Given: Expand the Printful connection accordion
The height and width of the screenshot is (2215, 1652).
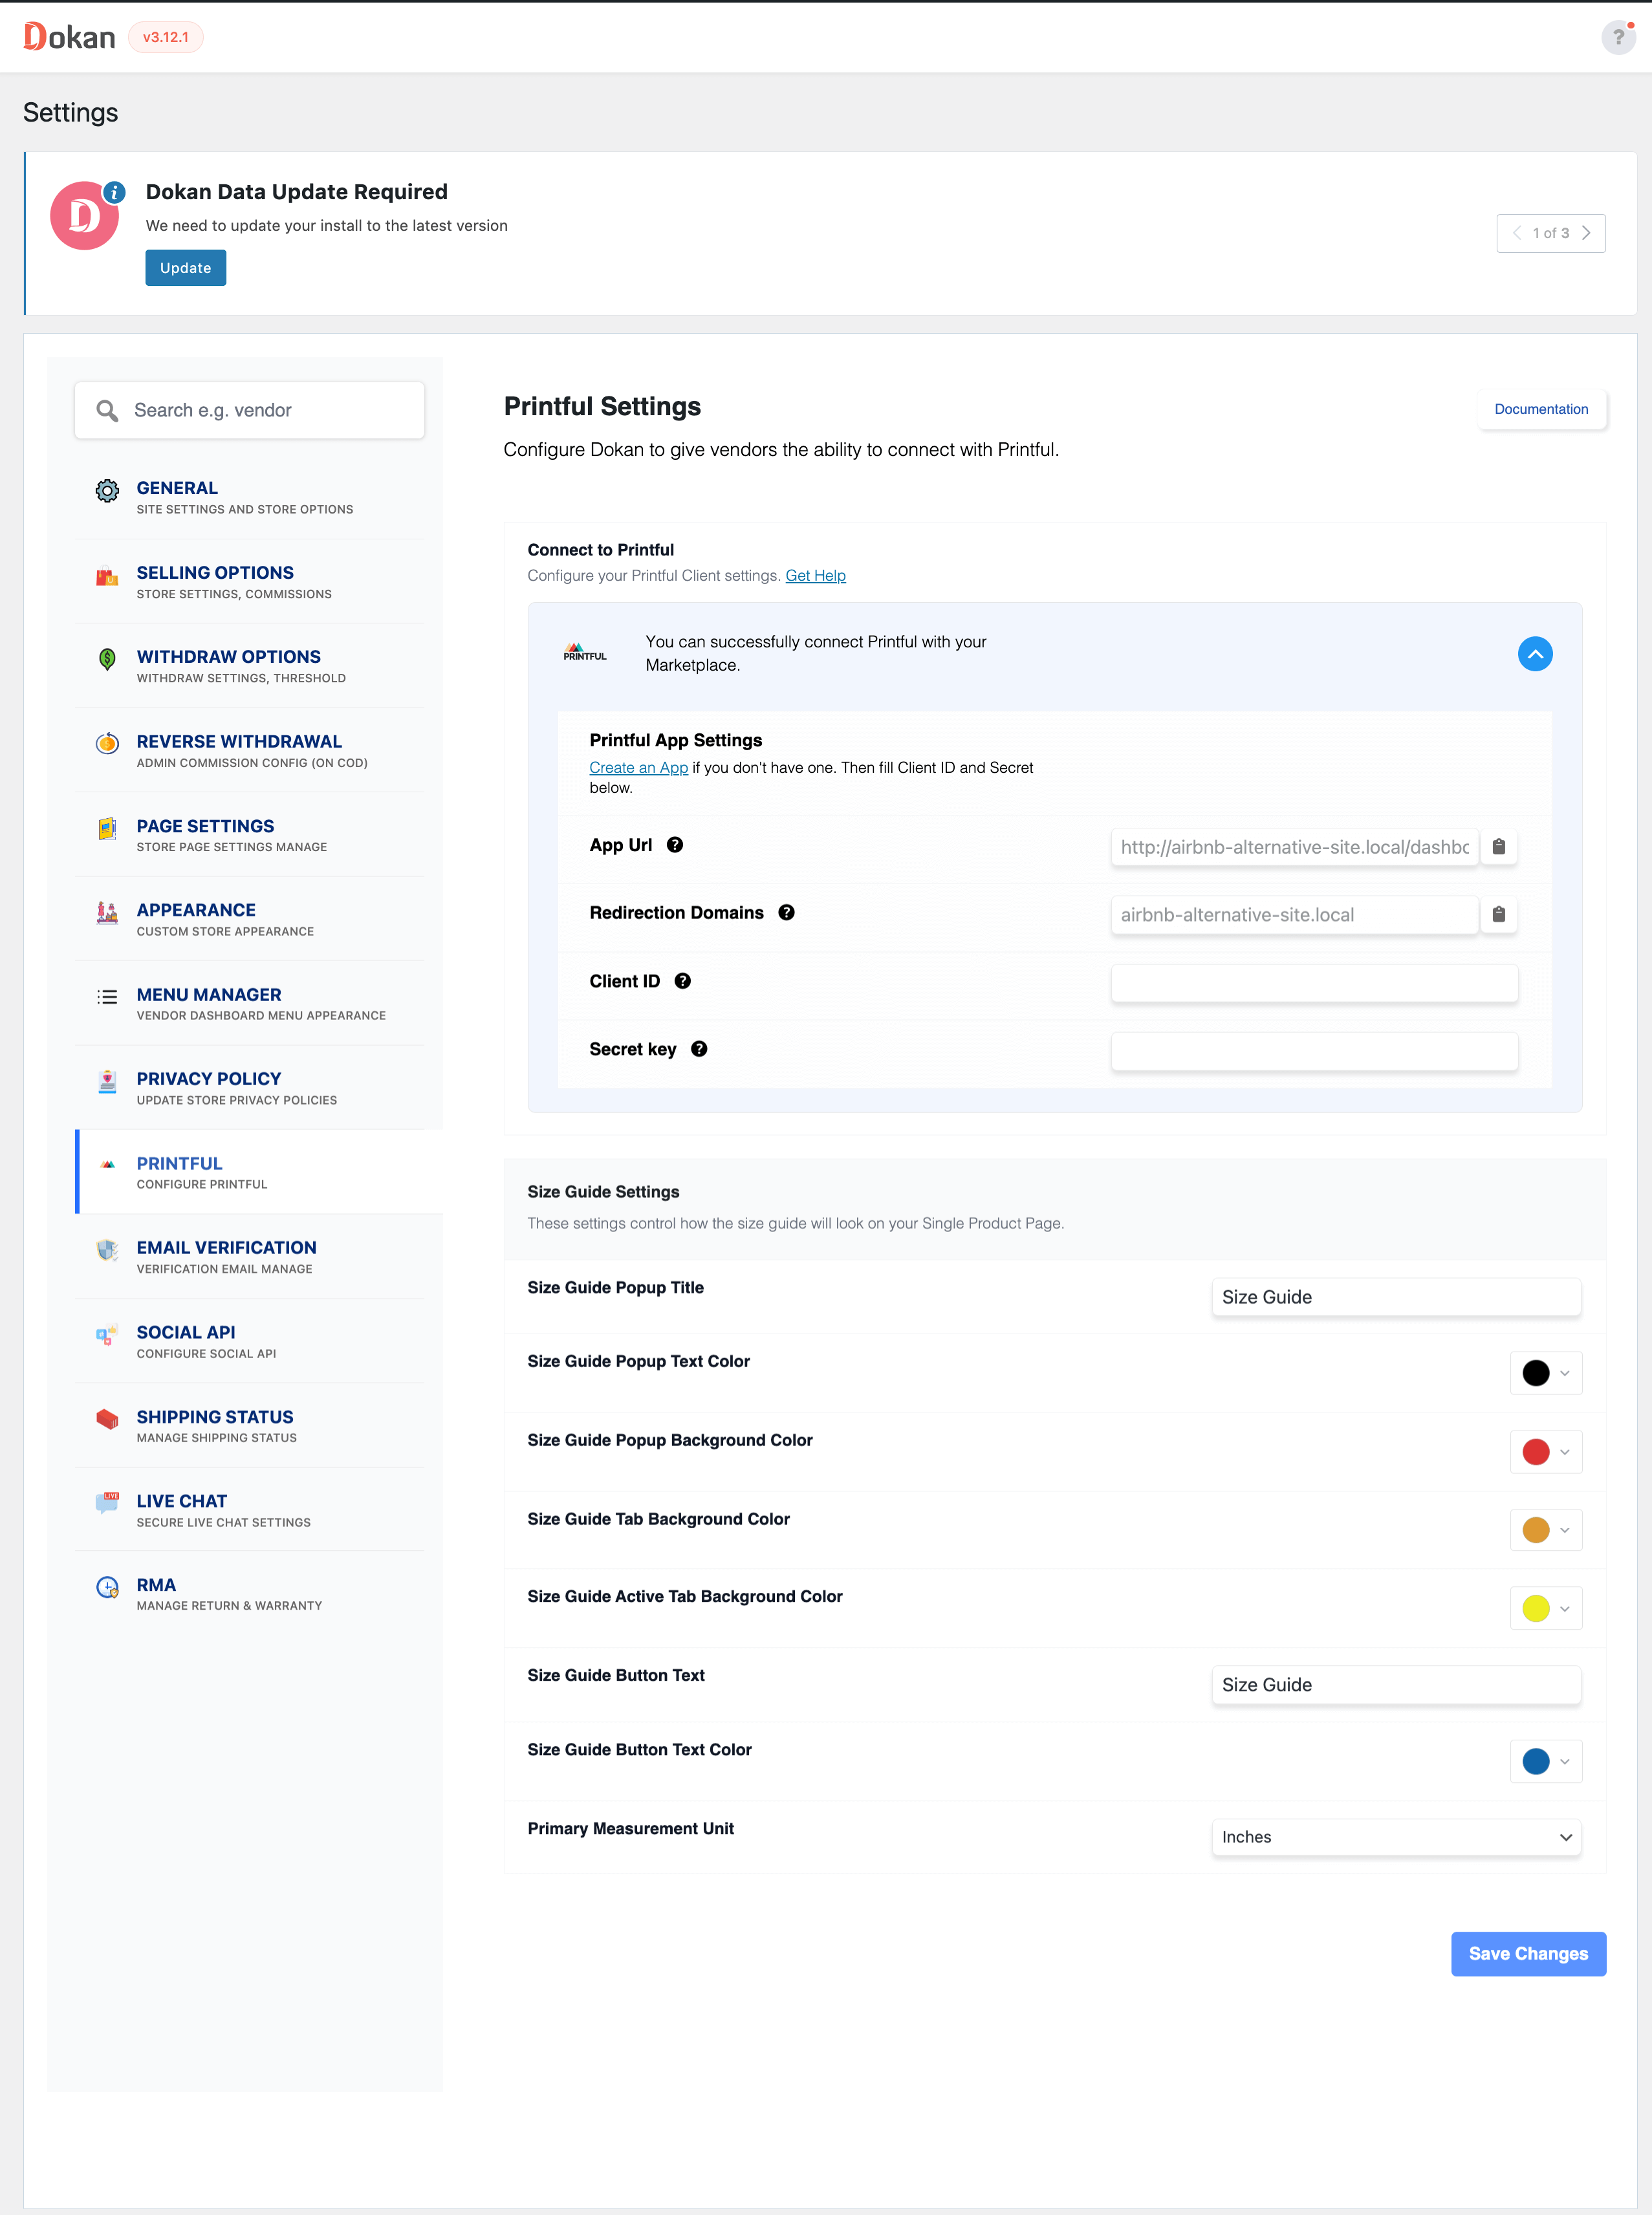Looking at the screenshot, I should 1534,654.
